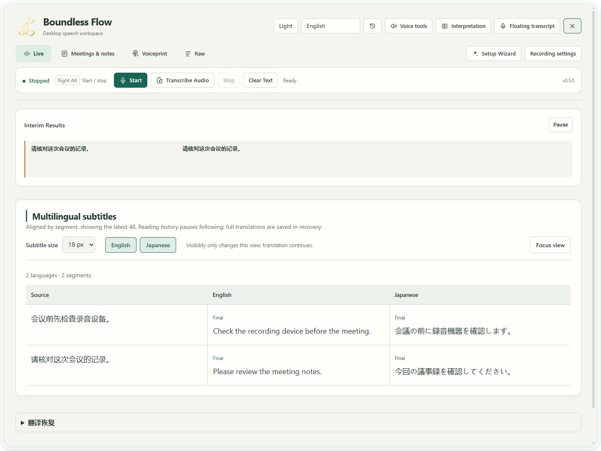Open the Interpretation panel
Viewport: 601px width, 451px height.
coord(463,26)
